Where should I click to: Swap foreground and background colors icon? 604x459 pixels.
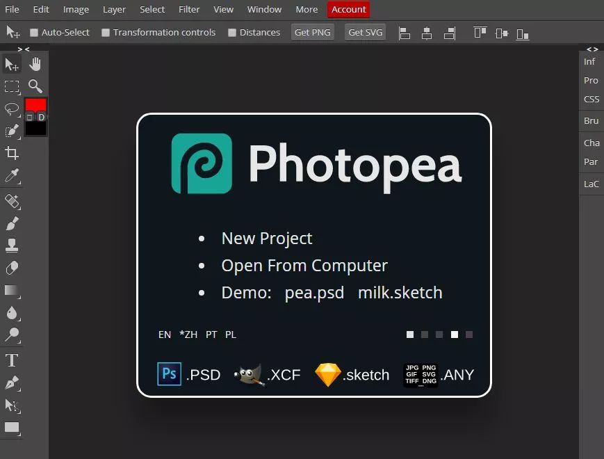(x=30, y=117)
